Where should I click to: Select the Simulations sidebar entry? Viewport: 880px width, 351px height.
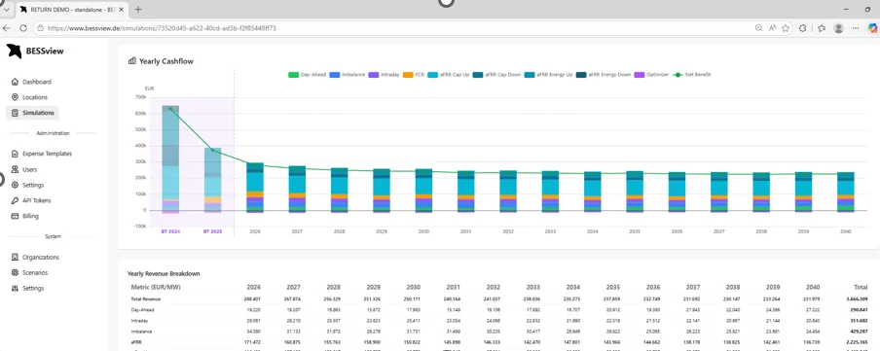pos(32,113)
